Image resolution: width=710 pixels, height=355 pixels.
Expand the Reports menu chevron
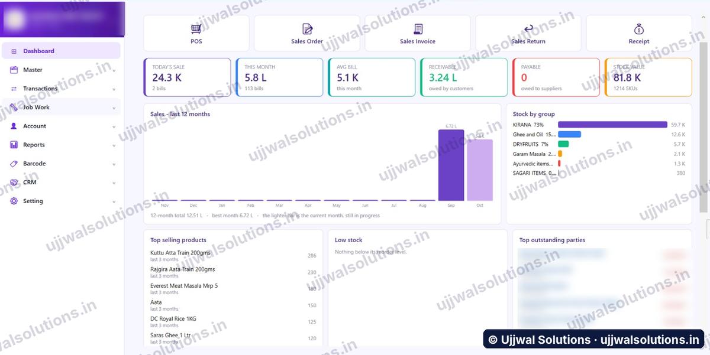pyautogui.click(x=114, y=146)
